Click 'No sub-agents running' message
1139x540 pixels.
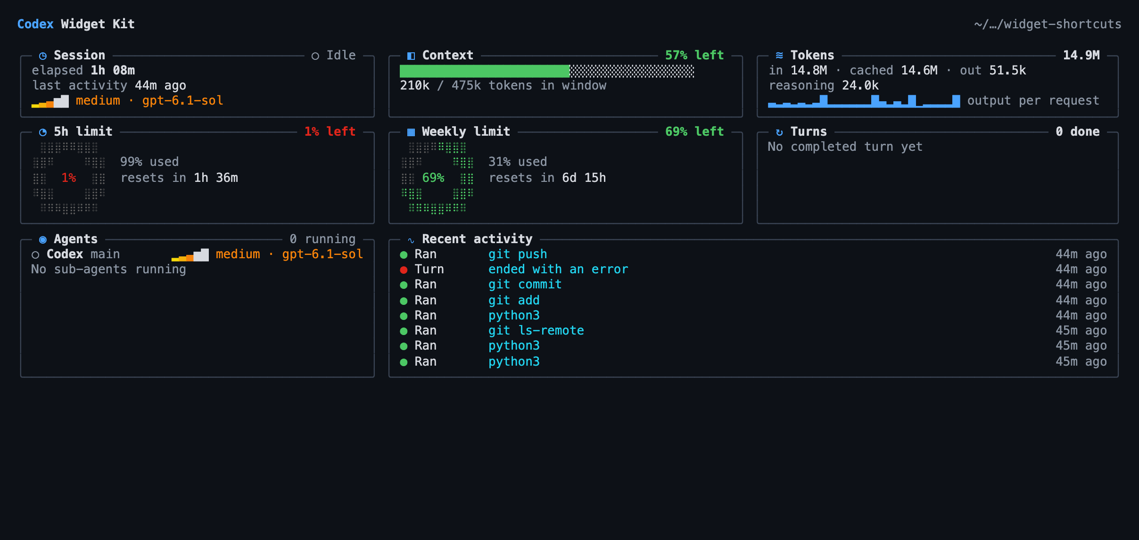tap(108, 269)
